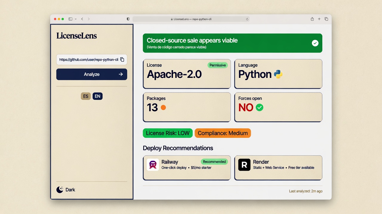Click the browser address bar
Viewport: 382px width, 214px height.
[191, 19]
